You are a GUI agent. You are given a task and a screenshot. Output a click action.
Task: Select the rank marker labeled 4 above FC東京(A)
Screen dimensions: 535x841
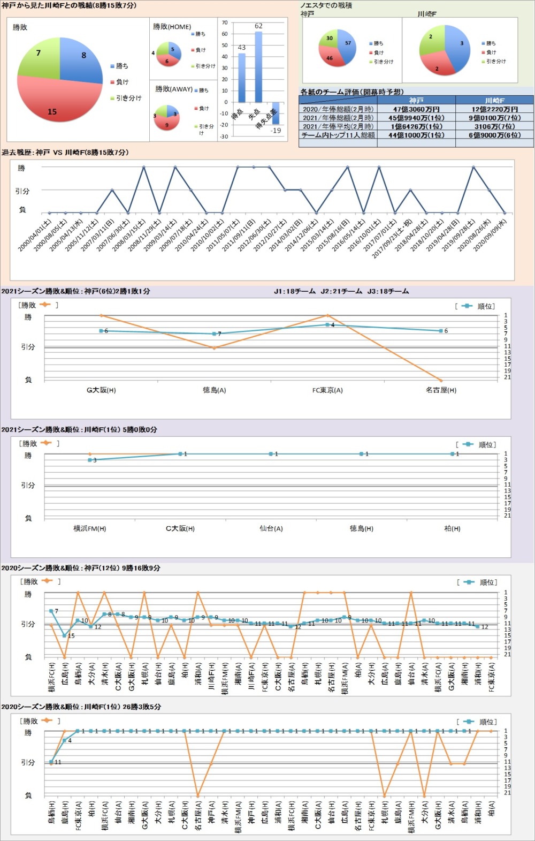click(x=327, y=324)
